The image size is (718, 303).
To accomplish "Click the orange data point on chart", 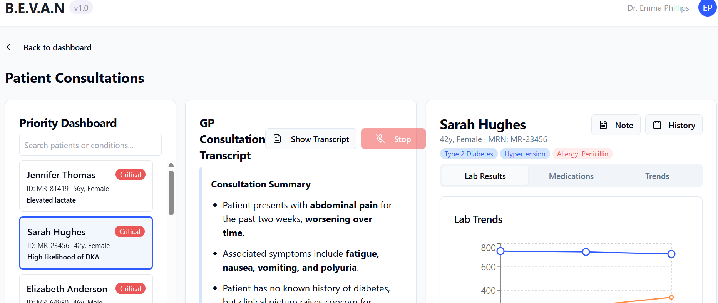I will click(671, 297).
